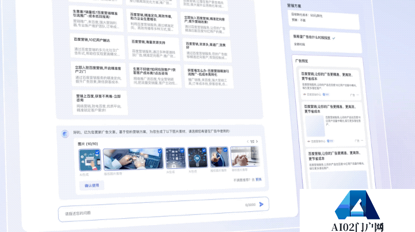This screenshot has width=415, height=232.
Task: Click the third ad preview card title
Action: (x=334, y=155)
